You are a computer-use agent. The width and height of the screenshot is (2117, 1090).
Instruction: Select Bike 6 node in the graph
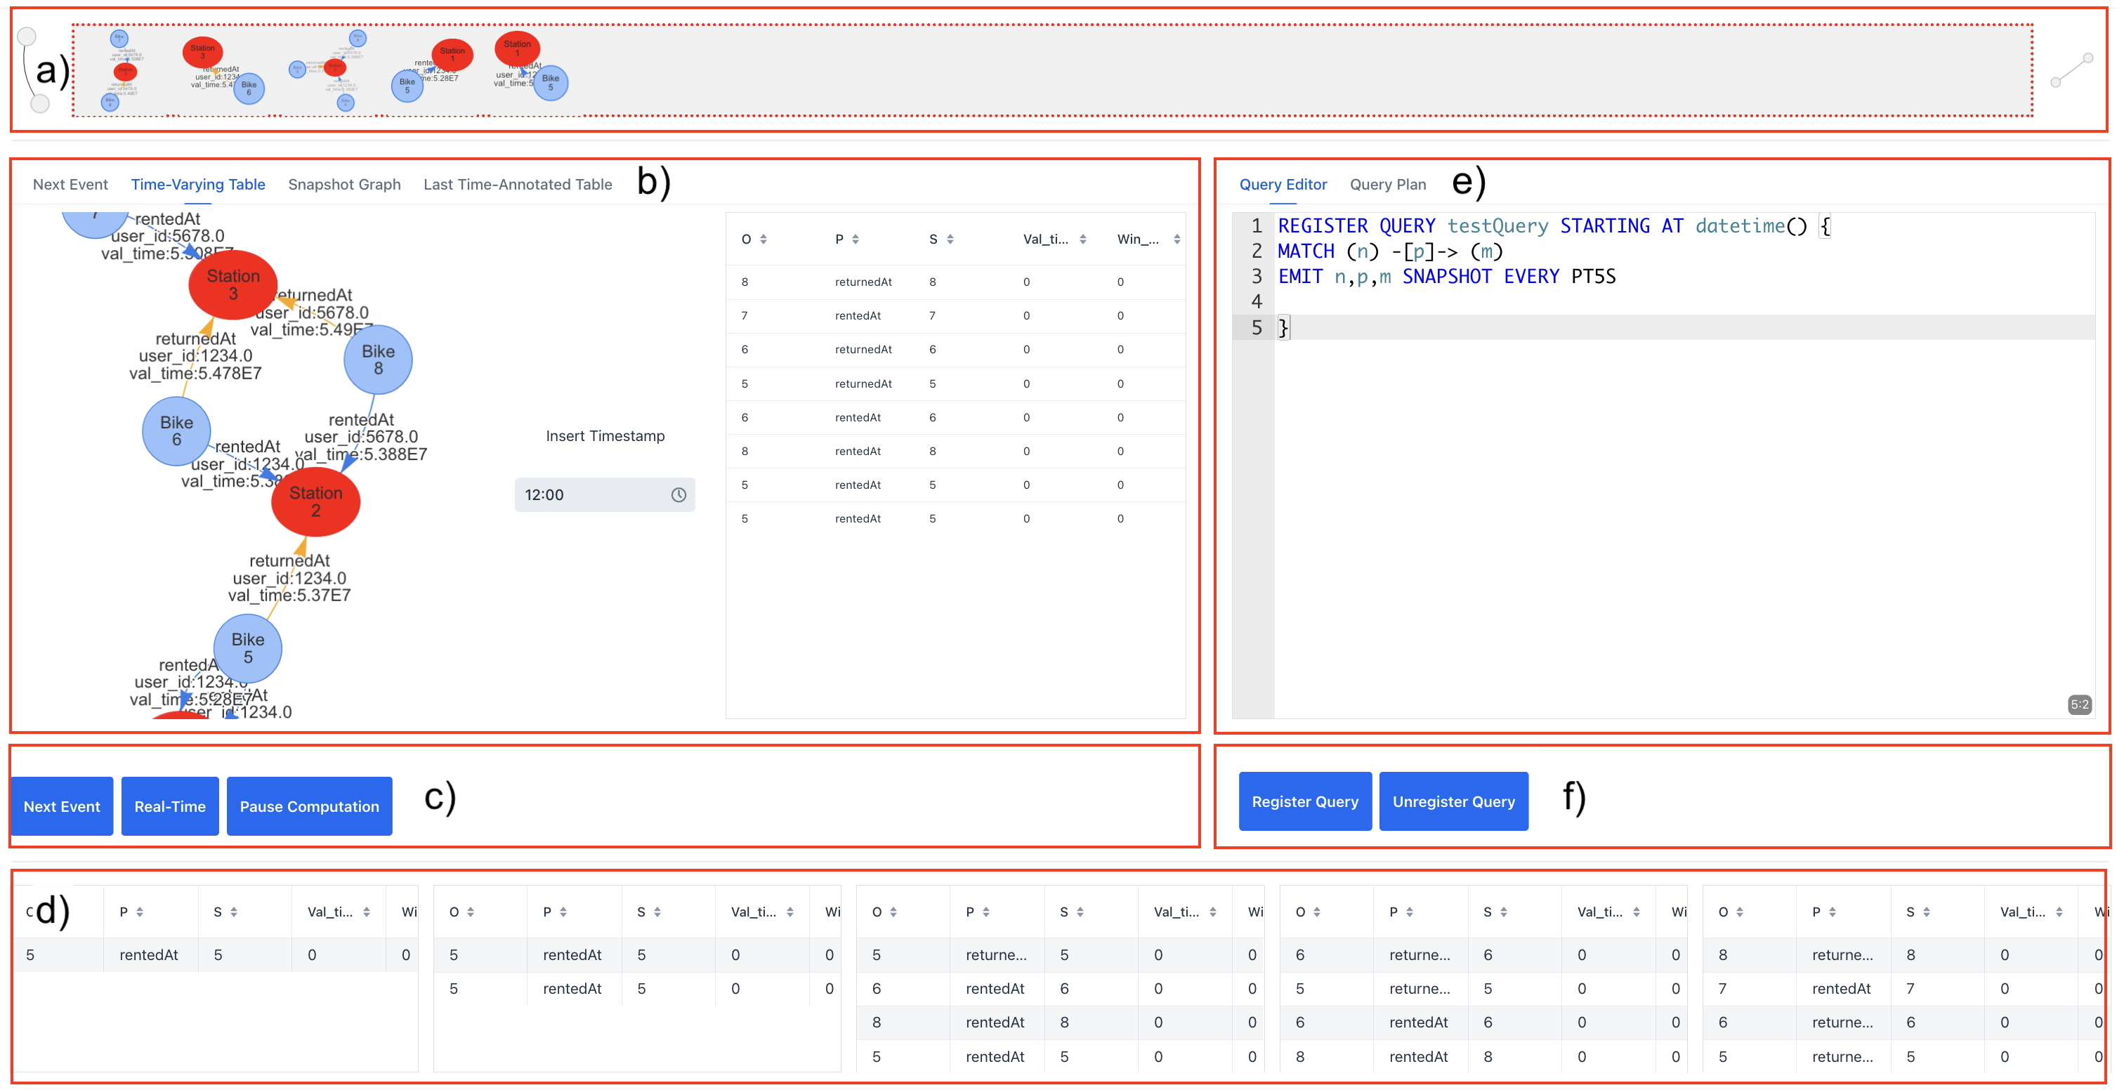click(176, 431)
